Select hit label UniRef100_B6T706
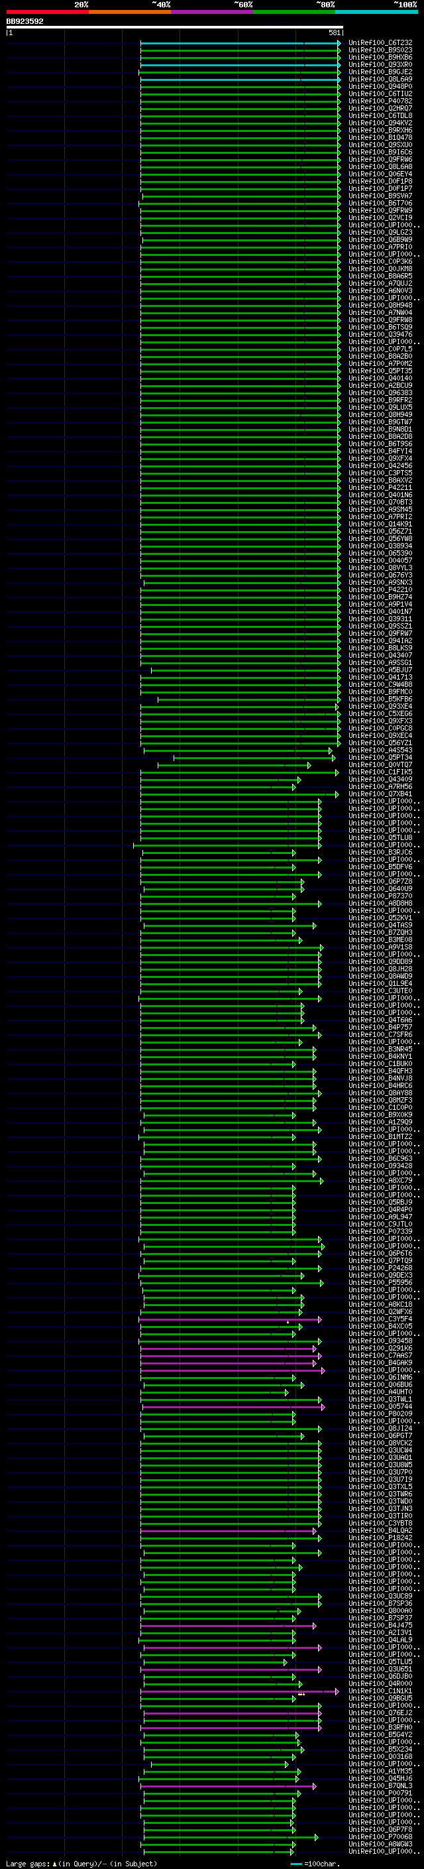 tap(380, 203)
